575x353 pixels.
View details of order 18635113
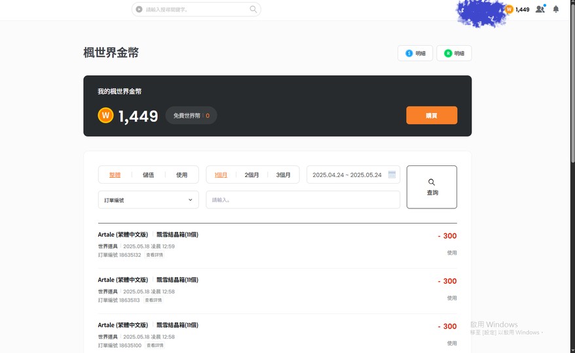click(x=153, y=300)
